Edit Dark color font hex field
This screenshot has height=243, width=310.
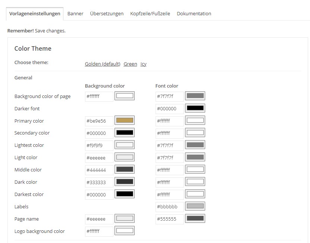coord(170,182)
